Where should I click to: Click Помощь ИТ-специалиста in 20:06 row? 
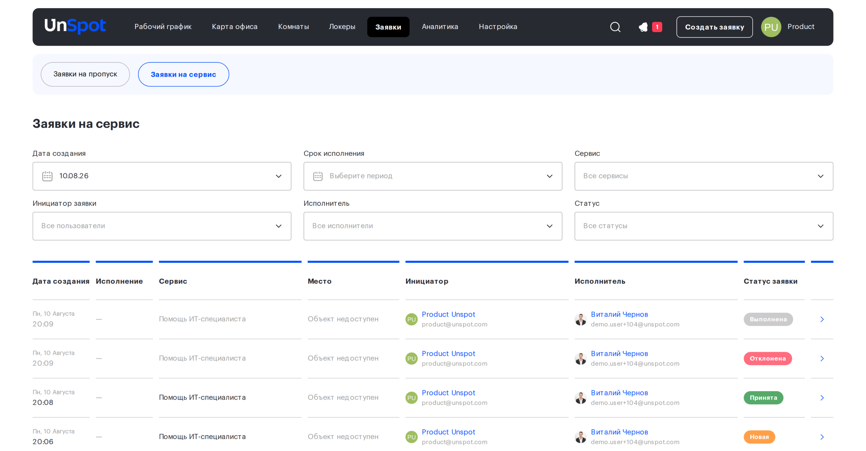click(x=202, y=437)
